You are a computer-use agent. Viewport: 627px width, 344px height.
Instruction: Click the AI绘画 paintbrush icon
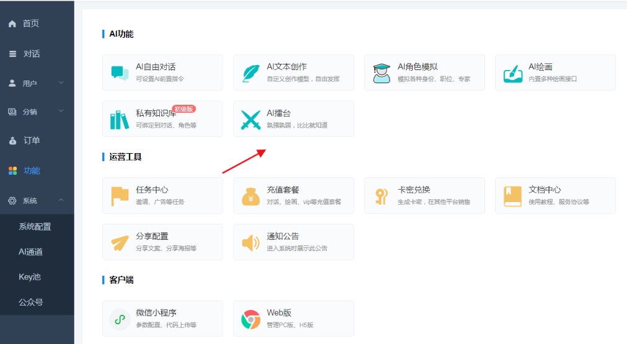(512, 74)
